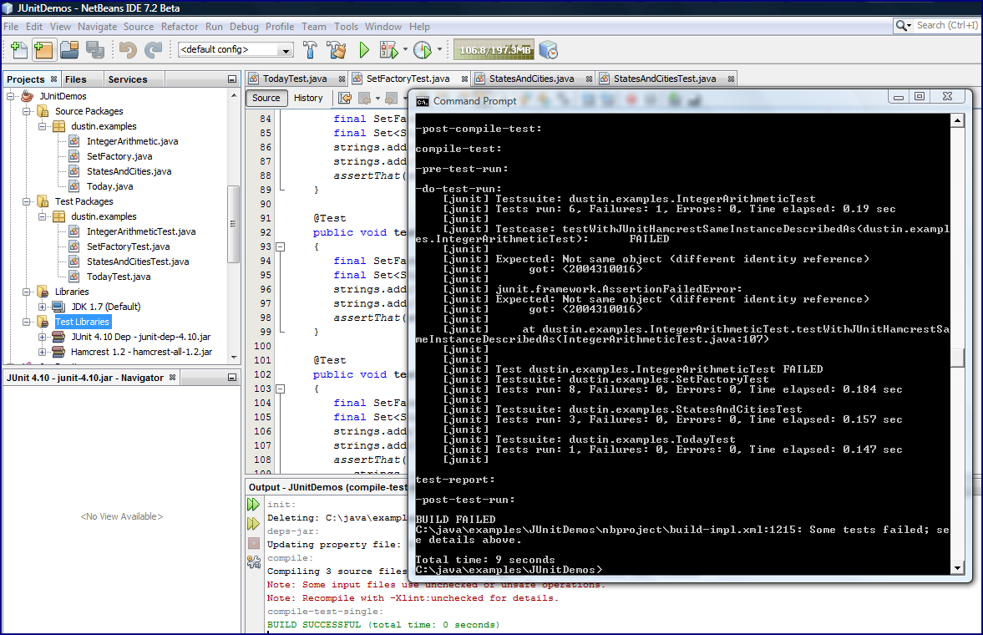Click the Source Packages folder icon
Viewport: 983px width, 635px height.
[43, 111]
